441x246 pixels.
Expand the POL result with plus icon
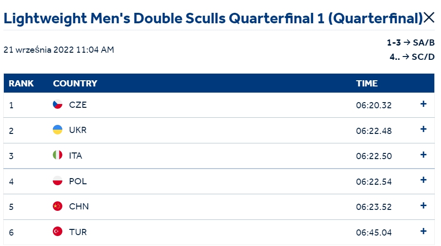423,180
